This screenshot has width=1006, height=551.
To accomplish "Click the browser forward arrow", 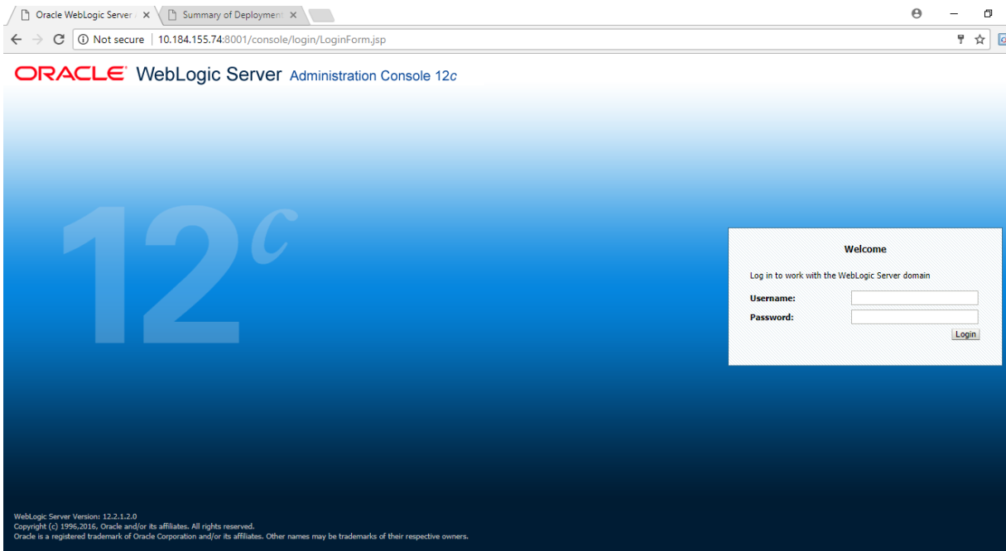I will (37, 40).
